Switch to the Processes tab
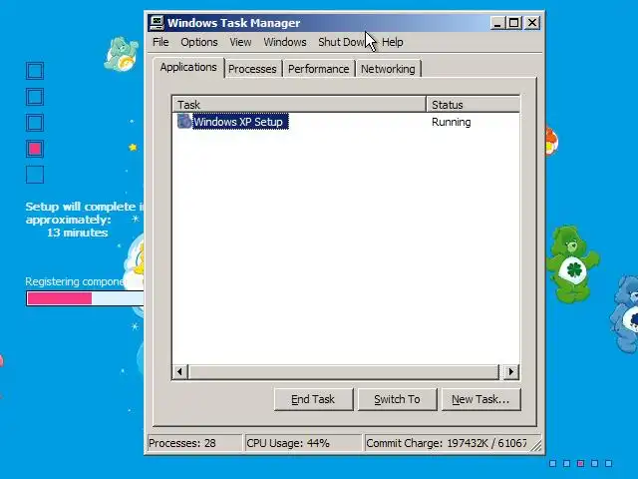638x479 pixels. click(252, 69)
